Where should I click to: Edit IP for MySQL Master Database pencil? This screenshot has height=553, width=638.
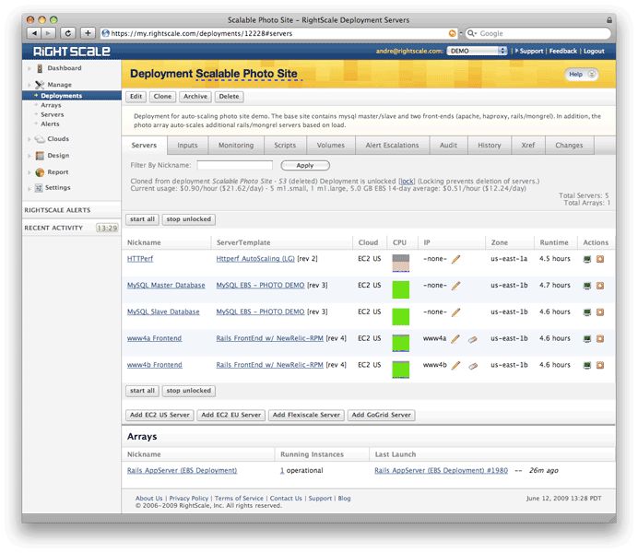point(456,286)
